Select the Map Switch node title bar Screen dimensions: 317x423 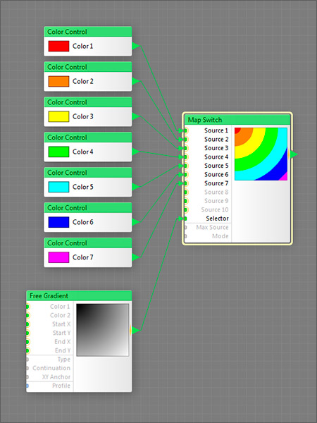click(237, 120)
